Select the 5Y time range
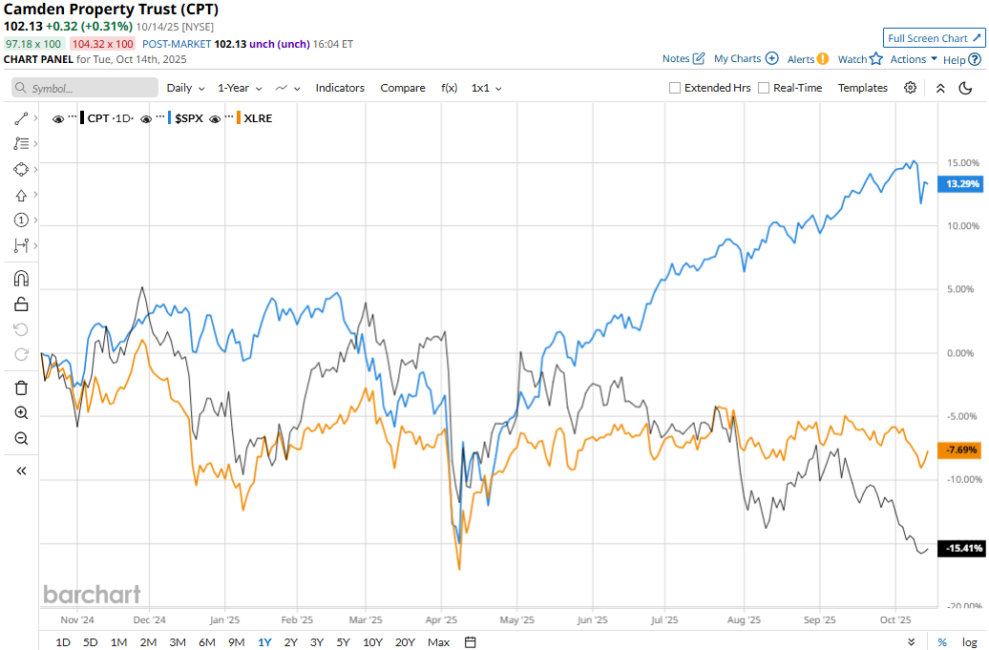 pyautogui.click(x=343, y=641)
